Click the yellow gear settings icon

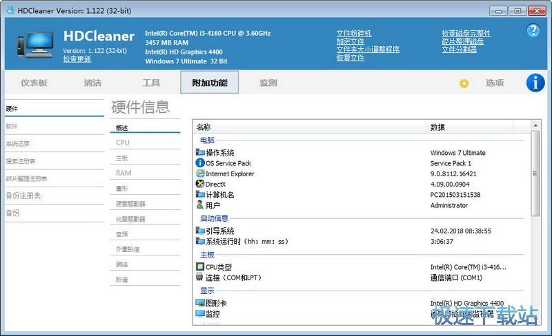click(464, 83)
